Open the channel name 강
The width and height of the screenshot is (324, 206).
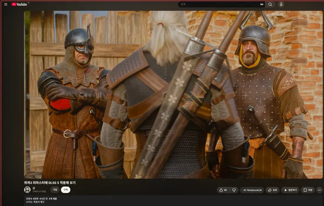pyautogui.click(x=34, y=188)
